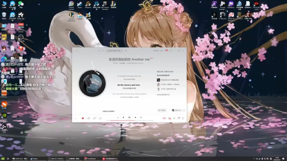Click the music player search field
287x161 pixels.
point(114,51)
